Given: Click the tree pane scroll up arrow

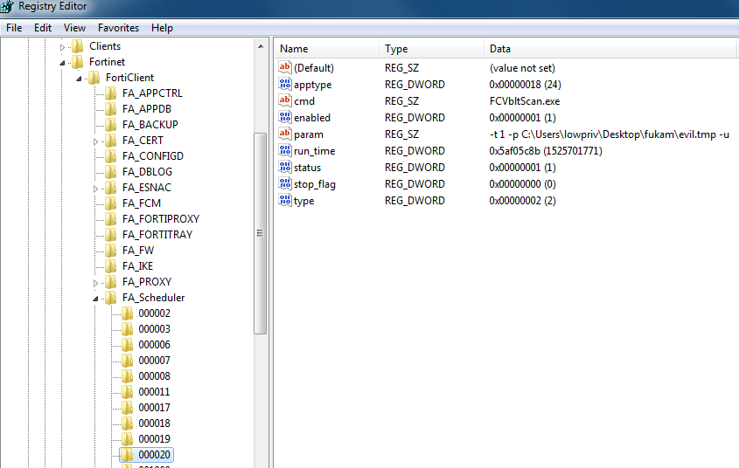Looking at the screenshot, I should click(x=260, y=45).
